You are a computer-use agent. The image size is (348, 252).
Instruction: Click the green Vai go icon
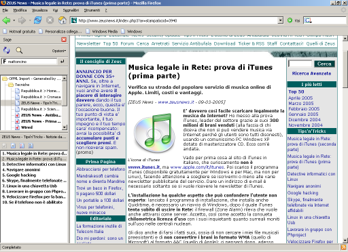coord(290,20)
